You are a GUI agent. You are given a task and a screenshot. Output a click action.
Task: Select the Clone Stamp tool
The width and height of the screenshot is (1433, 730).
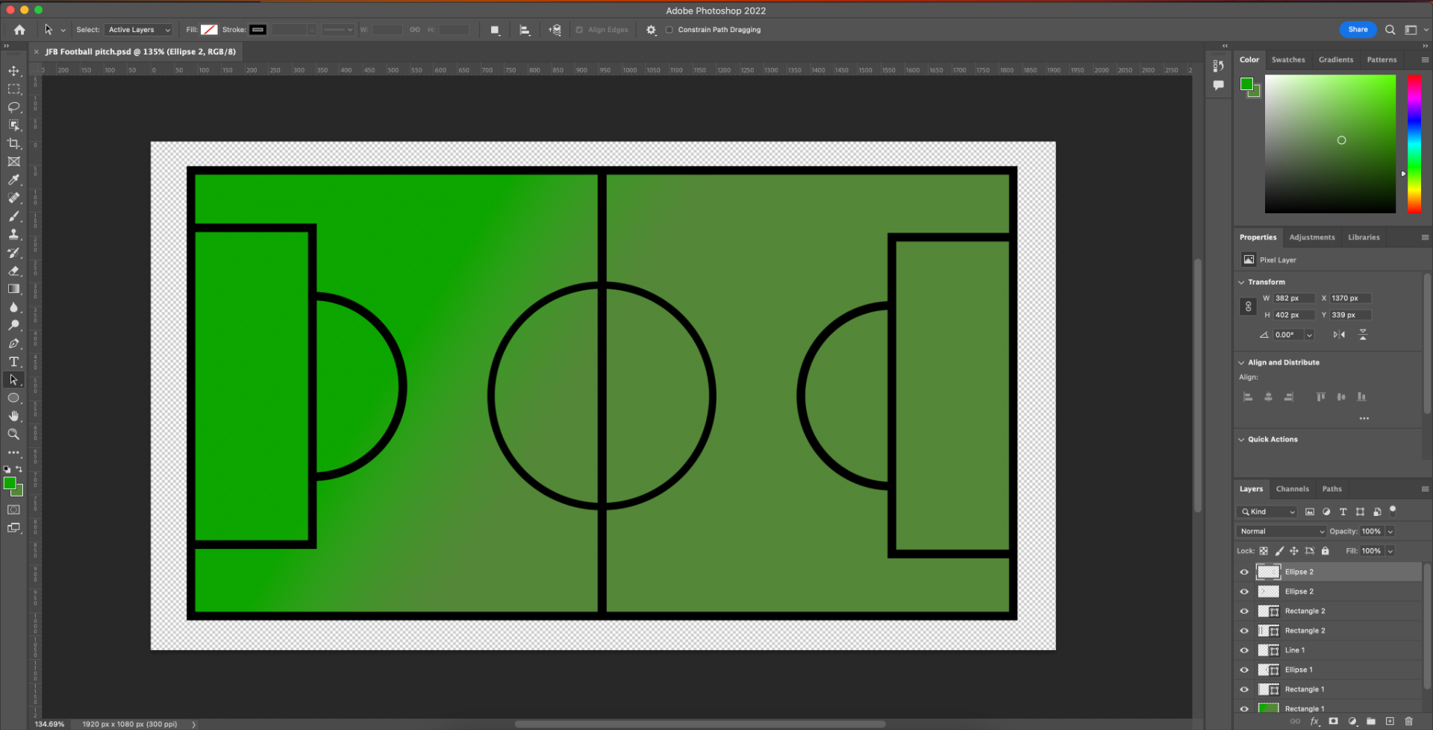(13, 234)
